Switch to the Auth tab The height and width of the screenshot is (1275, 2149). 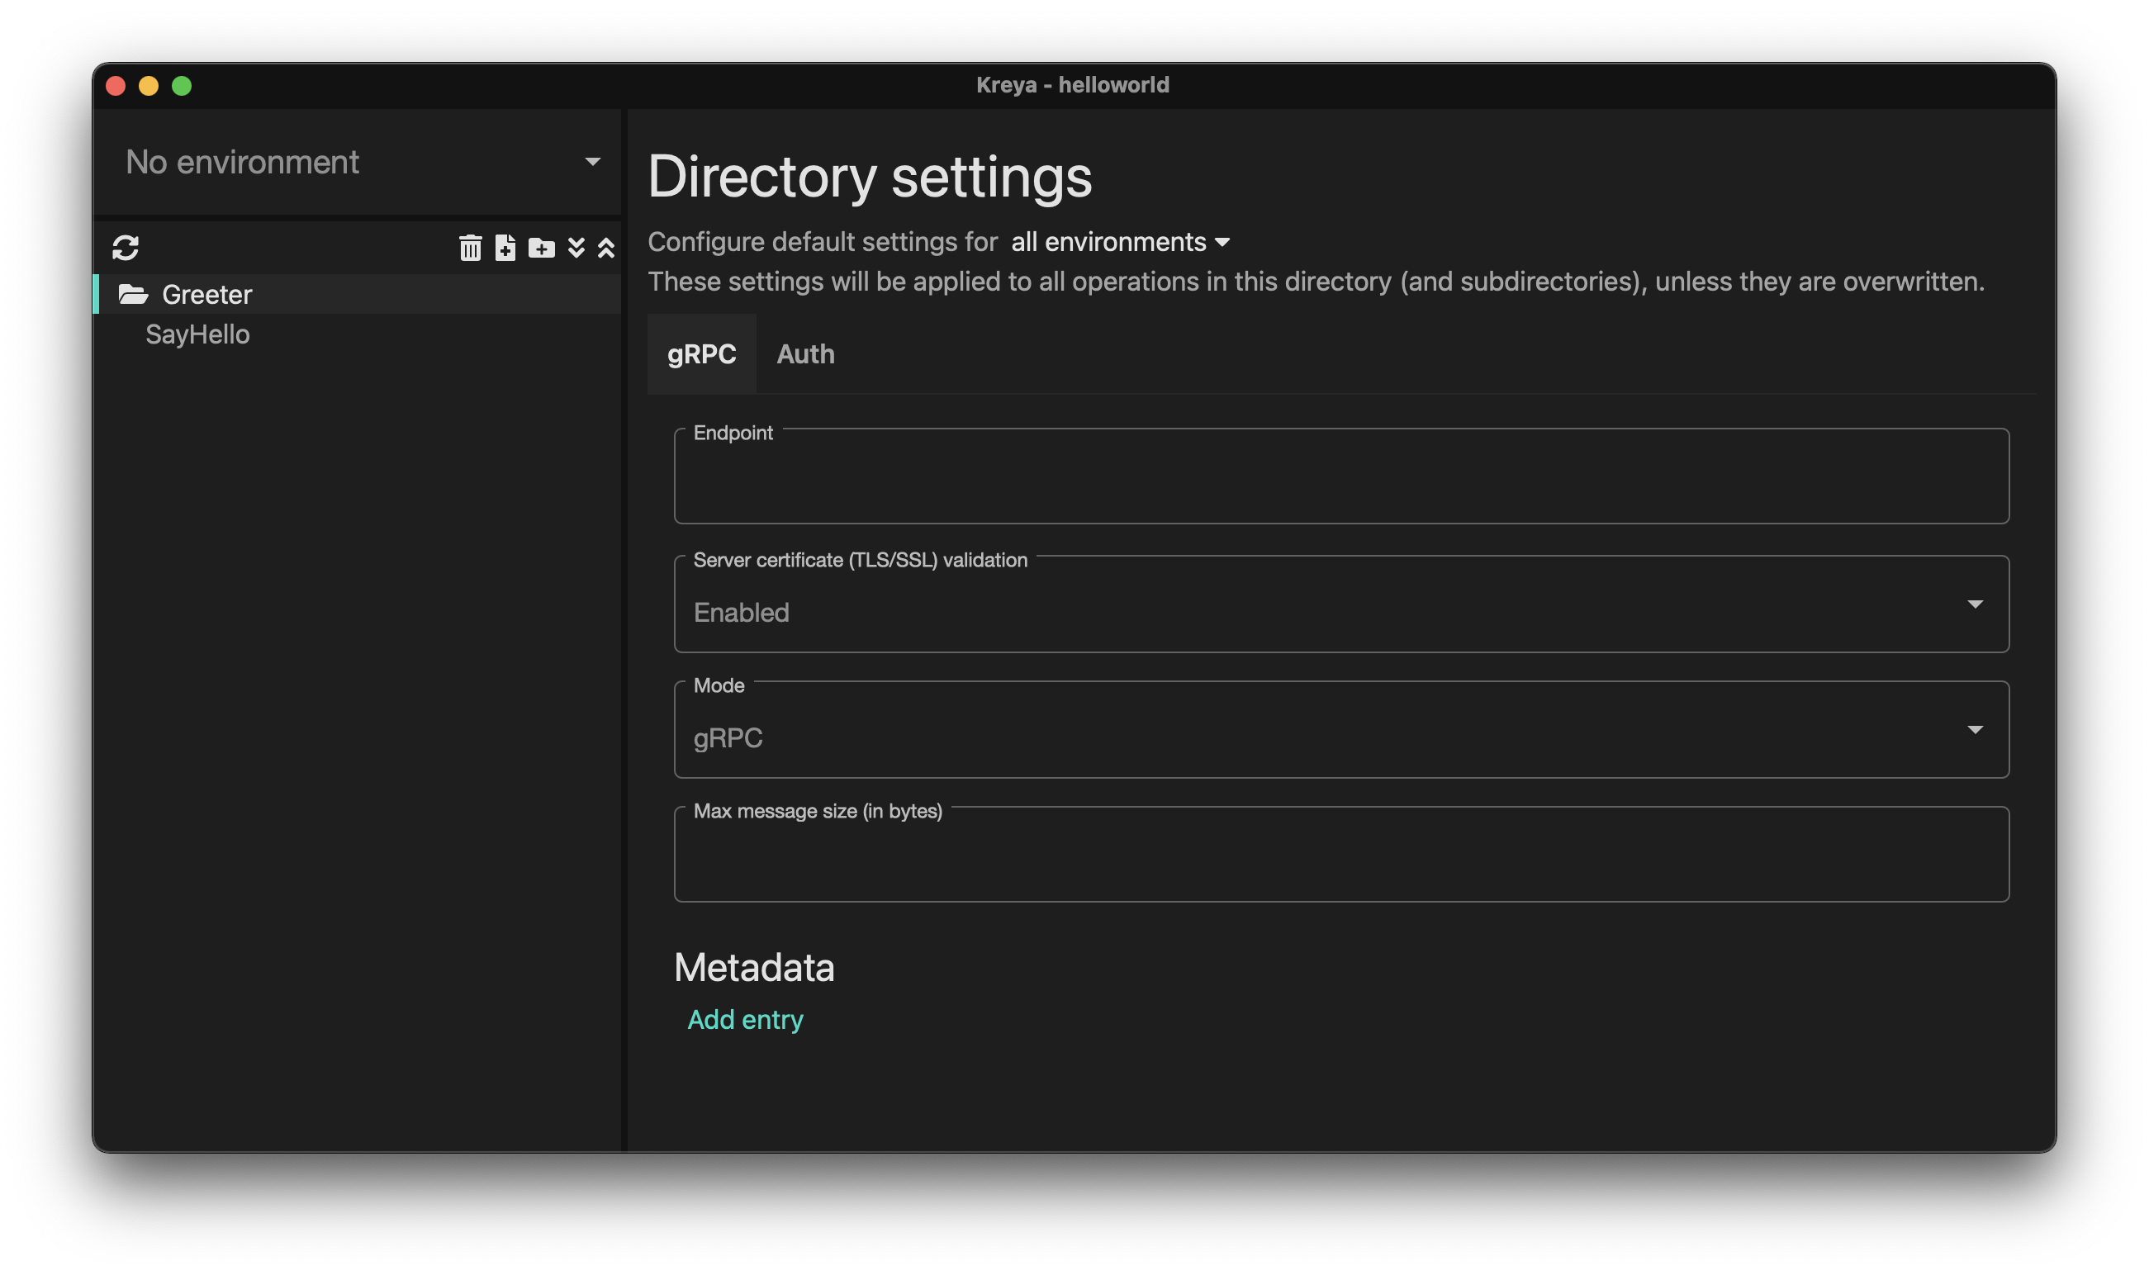click(805, 354)
